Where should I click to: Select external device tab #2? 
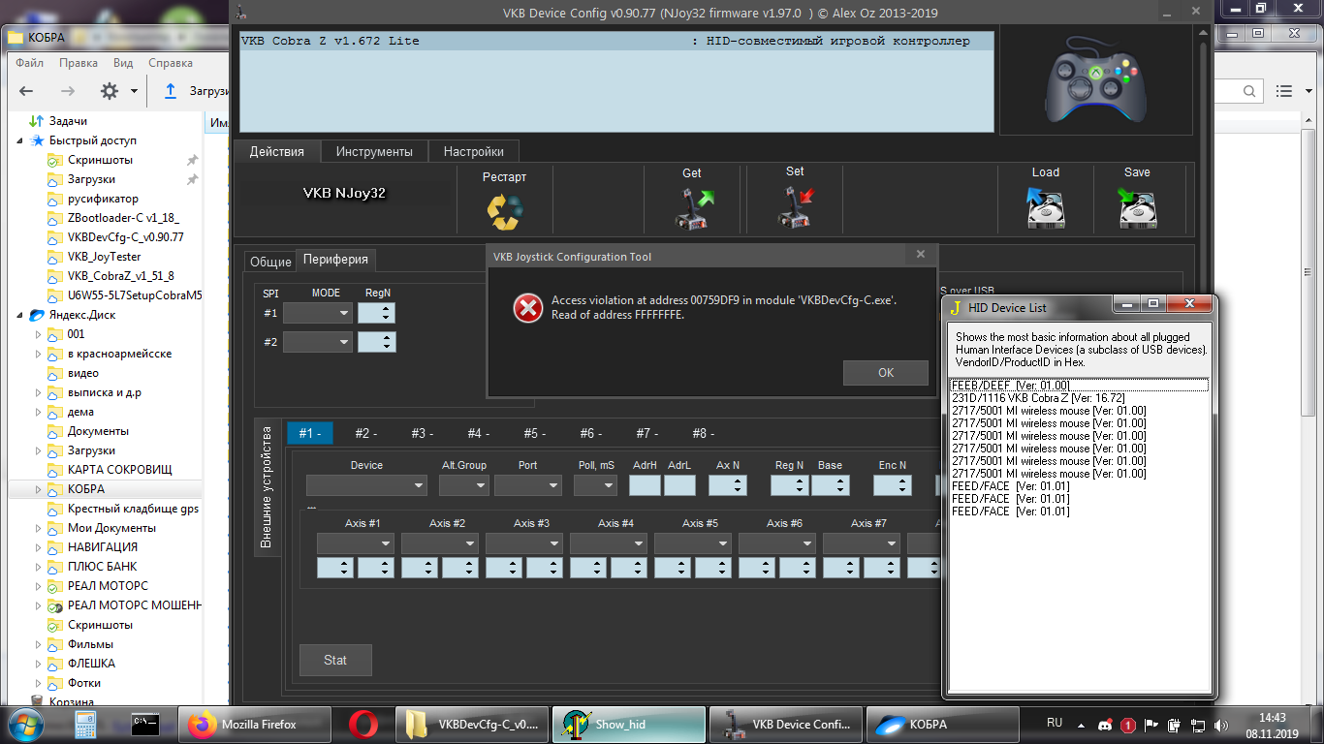point(365,433)
